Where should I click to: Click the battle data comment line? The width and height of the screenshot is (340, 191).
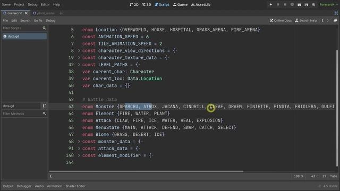(99, 100)
